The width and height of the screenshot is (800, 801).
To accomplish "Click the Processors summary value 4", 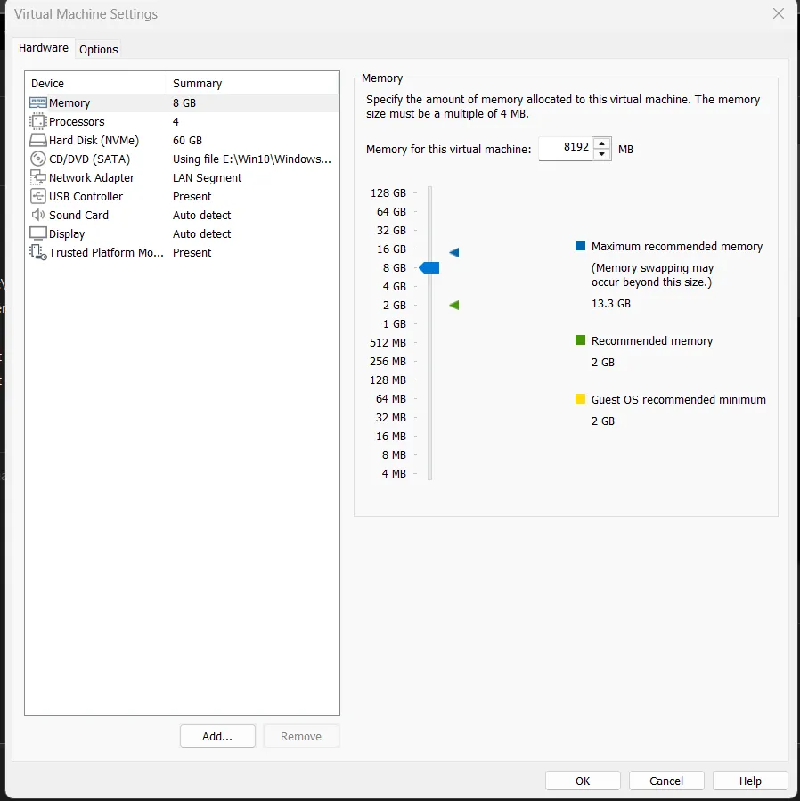I will pyautogui.click(x=176, y=121).
